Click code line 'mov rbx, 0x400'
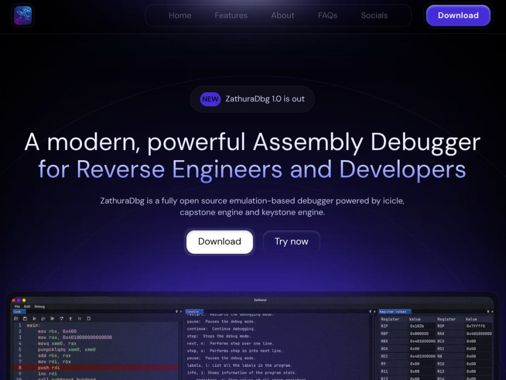This screenshot has height=380, width=506. click(x=57, y=331)
